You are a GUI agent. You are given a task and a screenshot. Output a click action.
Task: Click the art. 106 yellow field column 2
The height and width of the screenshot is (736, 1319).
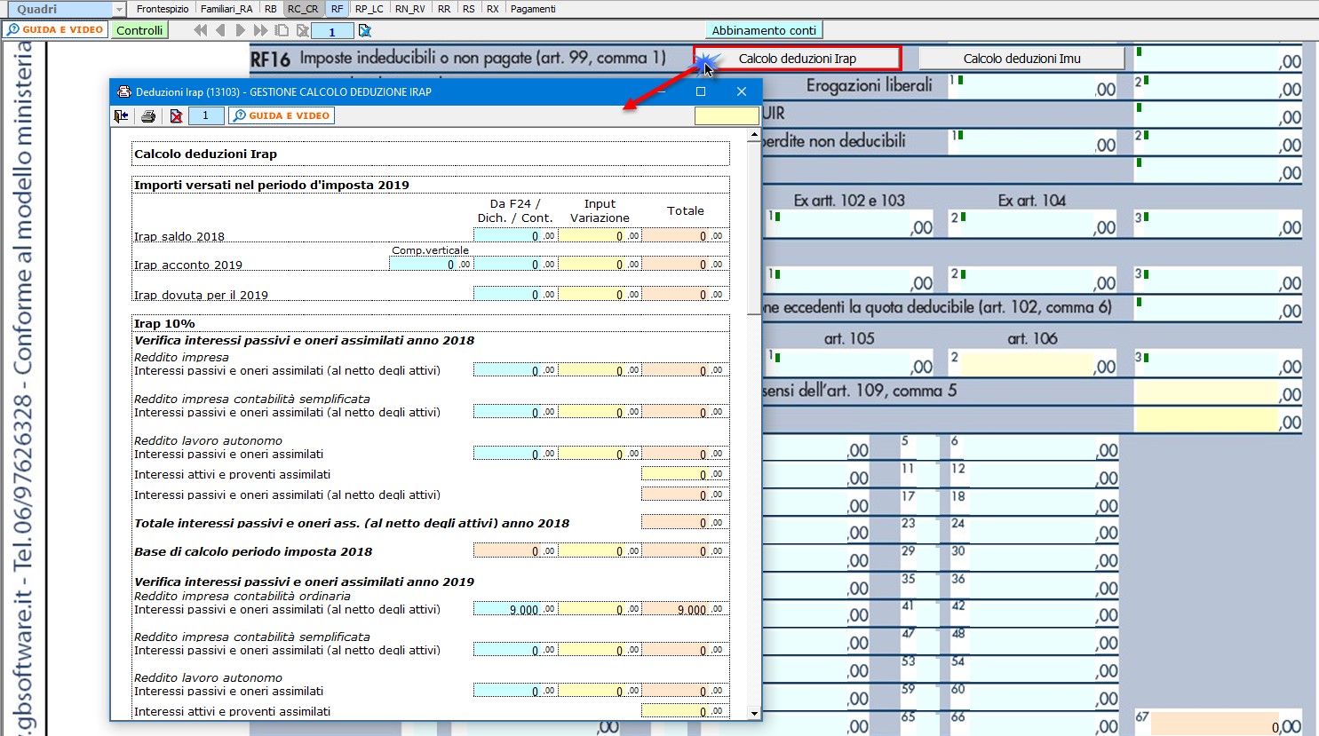[x=1033, y=364]
